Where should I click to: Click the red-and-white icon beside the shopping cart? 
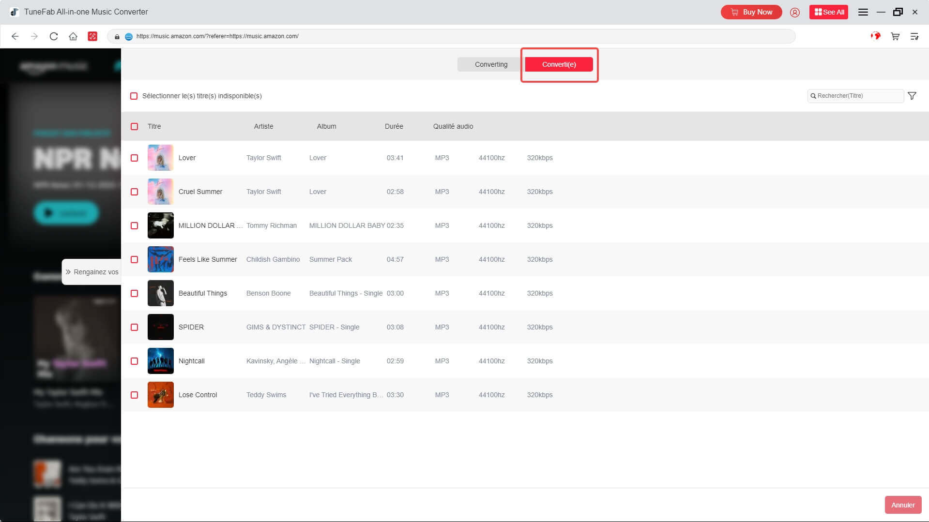click(876, 36)
